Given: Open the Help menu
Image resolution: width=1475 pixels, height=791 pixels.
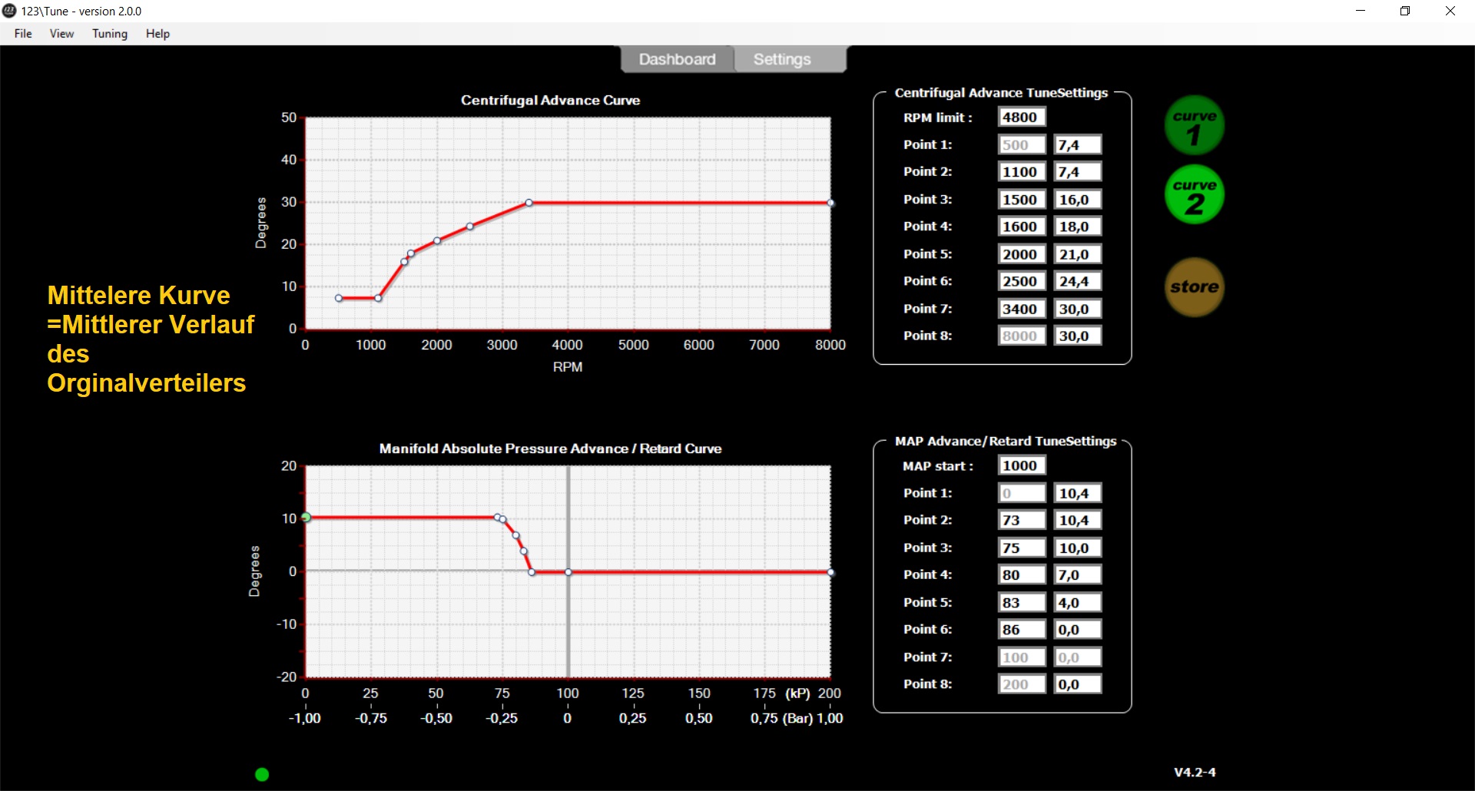Looking at the screenshot, I should click(157, 34).
